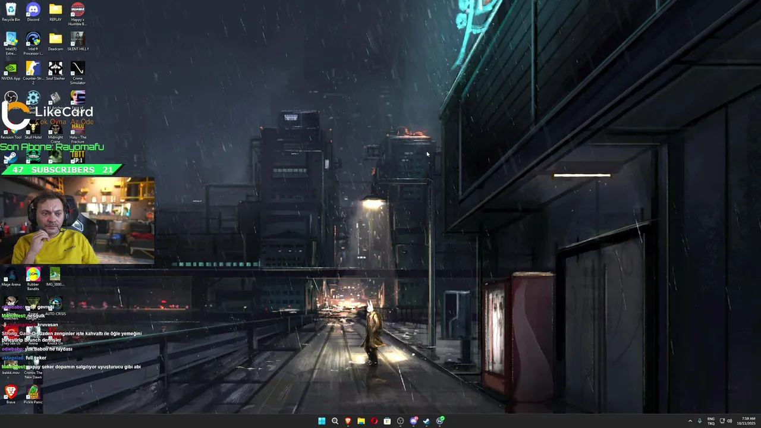761x428 pixels.
Task: Select the Skull Hotel game icon
Action: click(x=33, y=130)
